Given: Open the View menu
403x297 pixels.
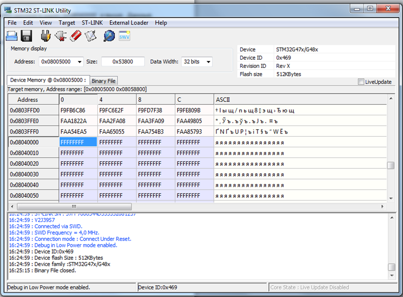Looking at the screenshot, I should 46,23.
